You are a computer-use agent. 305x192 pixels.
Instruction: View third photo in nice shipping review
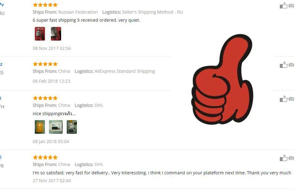pyautogui.click(x=72, y=127)
